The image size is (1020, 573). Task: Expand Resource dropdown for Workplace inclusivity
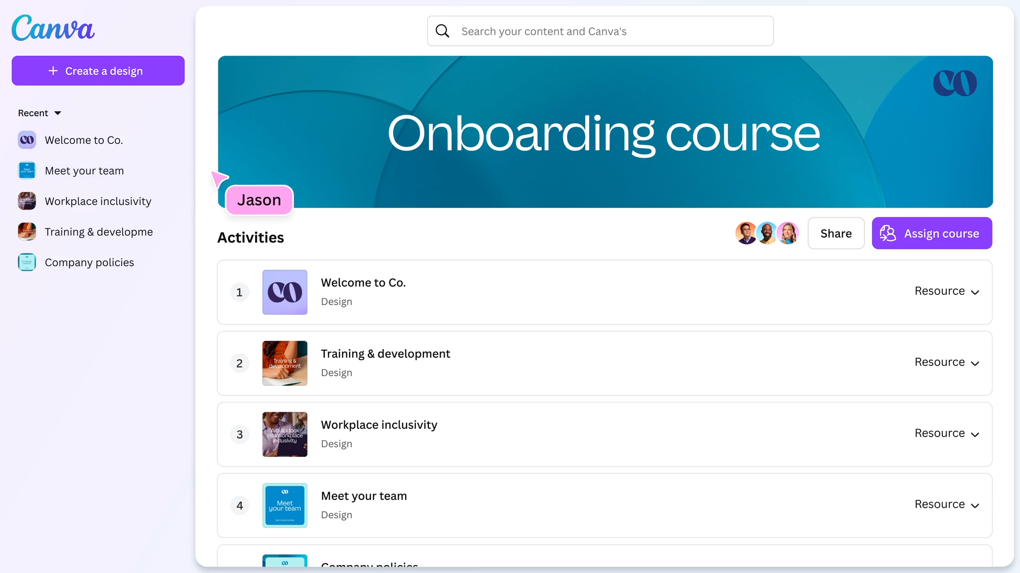(947, 433)
